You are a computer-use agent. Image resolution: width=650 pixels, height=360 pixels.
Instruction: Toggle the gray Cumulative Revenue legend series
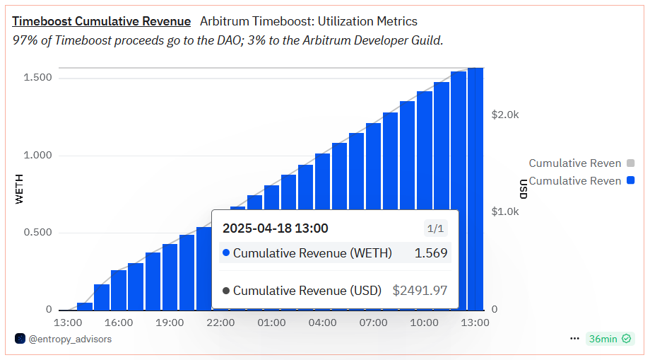pos(574,163)
